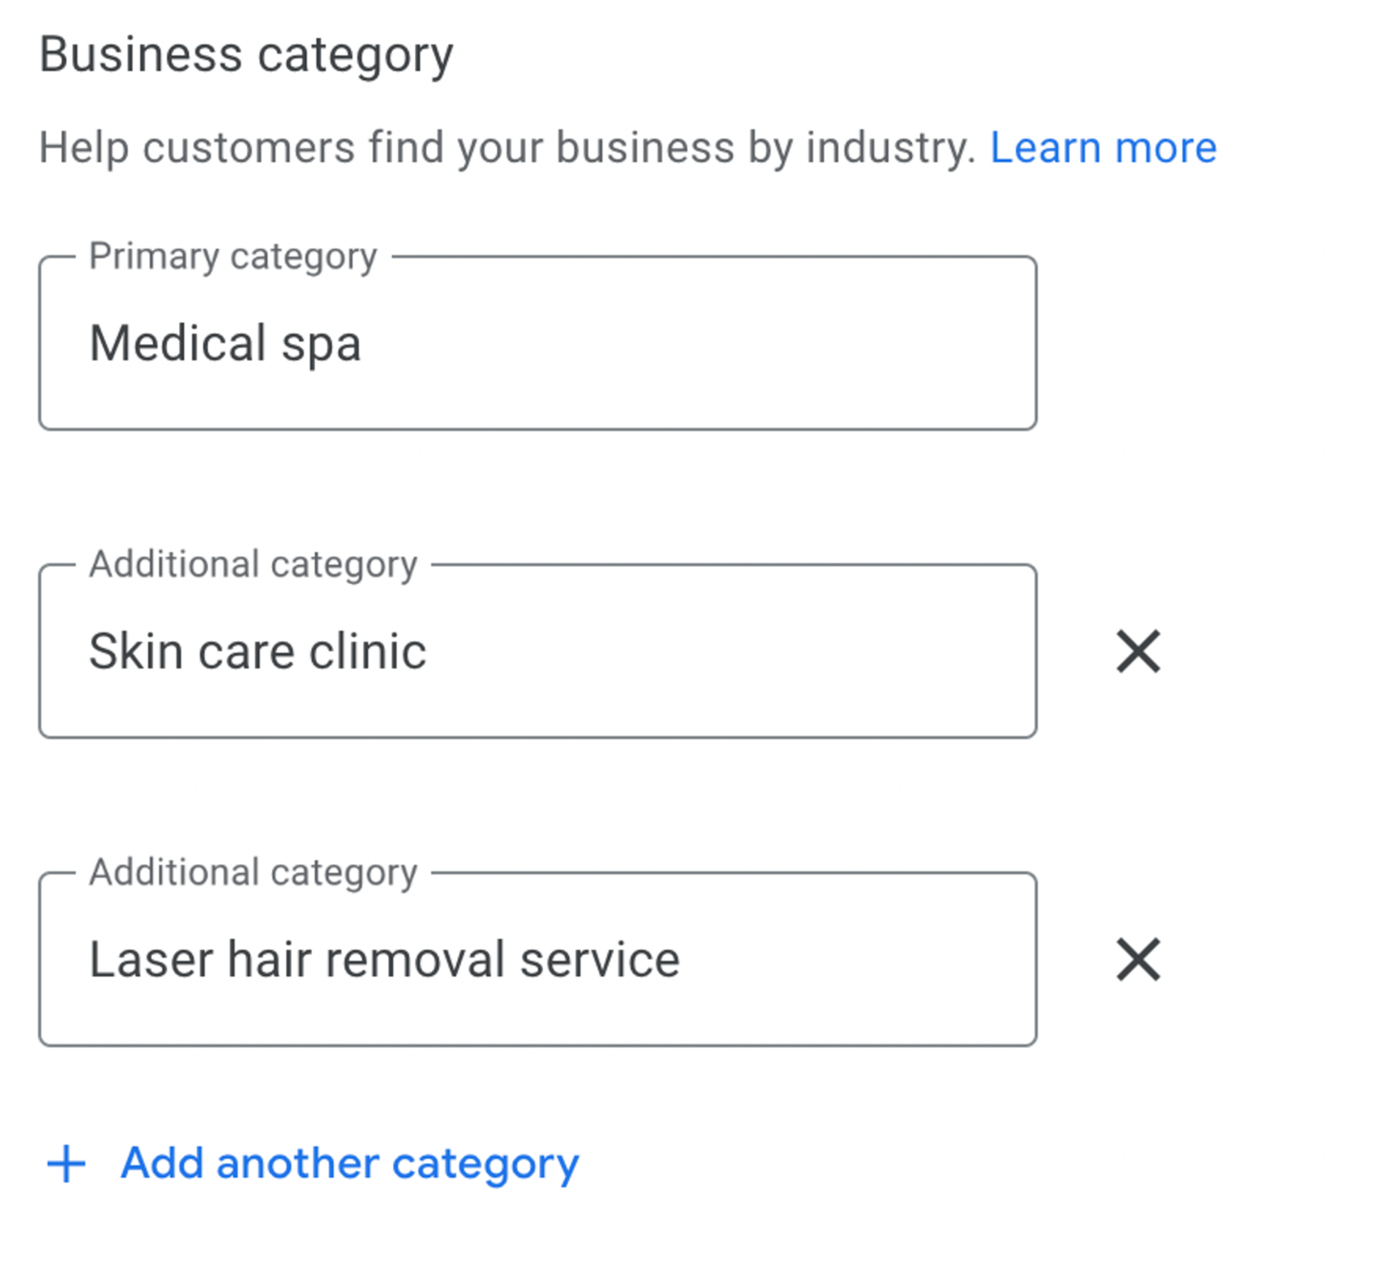Remove the Skin care clinic category
Screen dimensions: 1374x1264
1137,652
